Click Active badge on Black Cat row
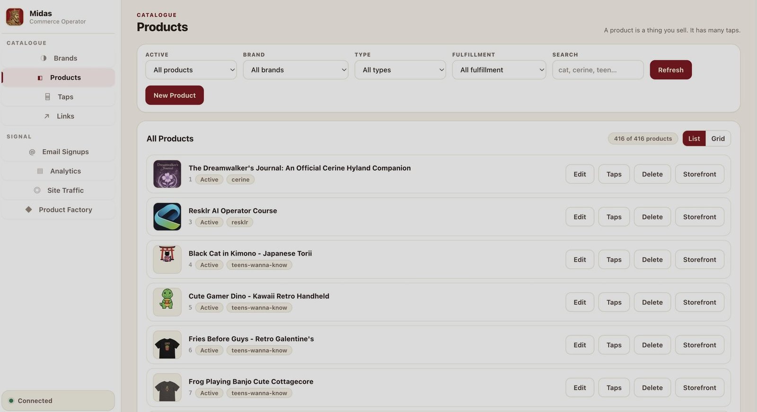 coord(209,265)
